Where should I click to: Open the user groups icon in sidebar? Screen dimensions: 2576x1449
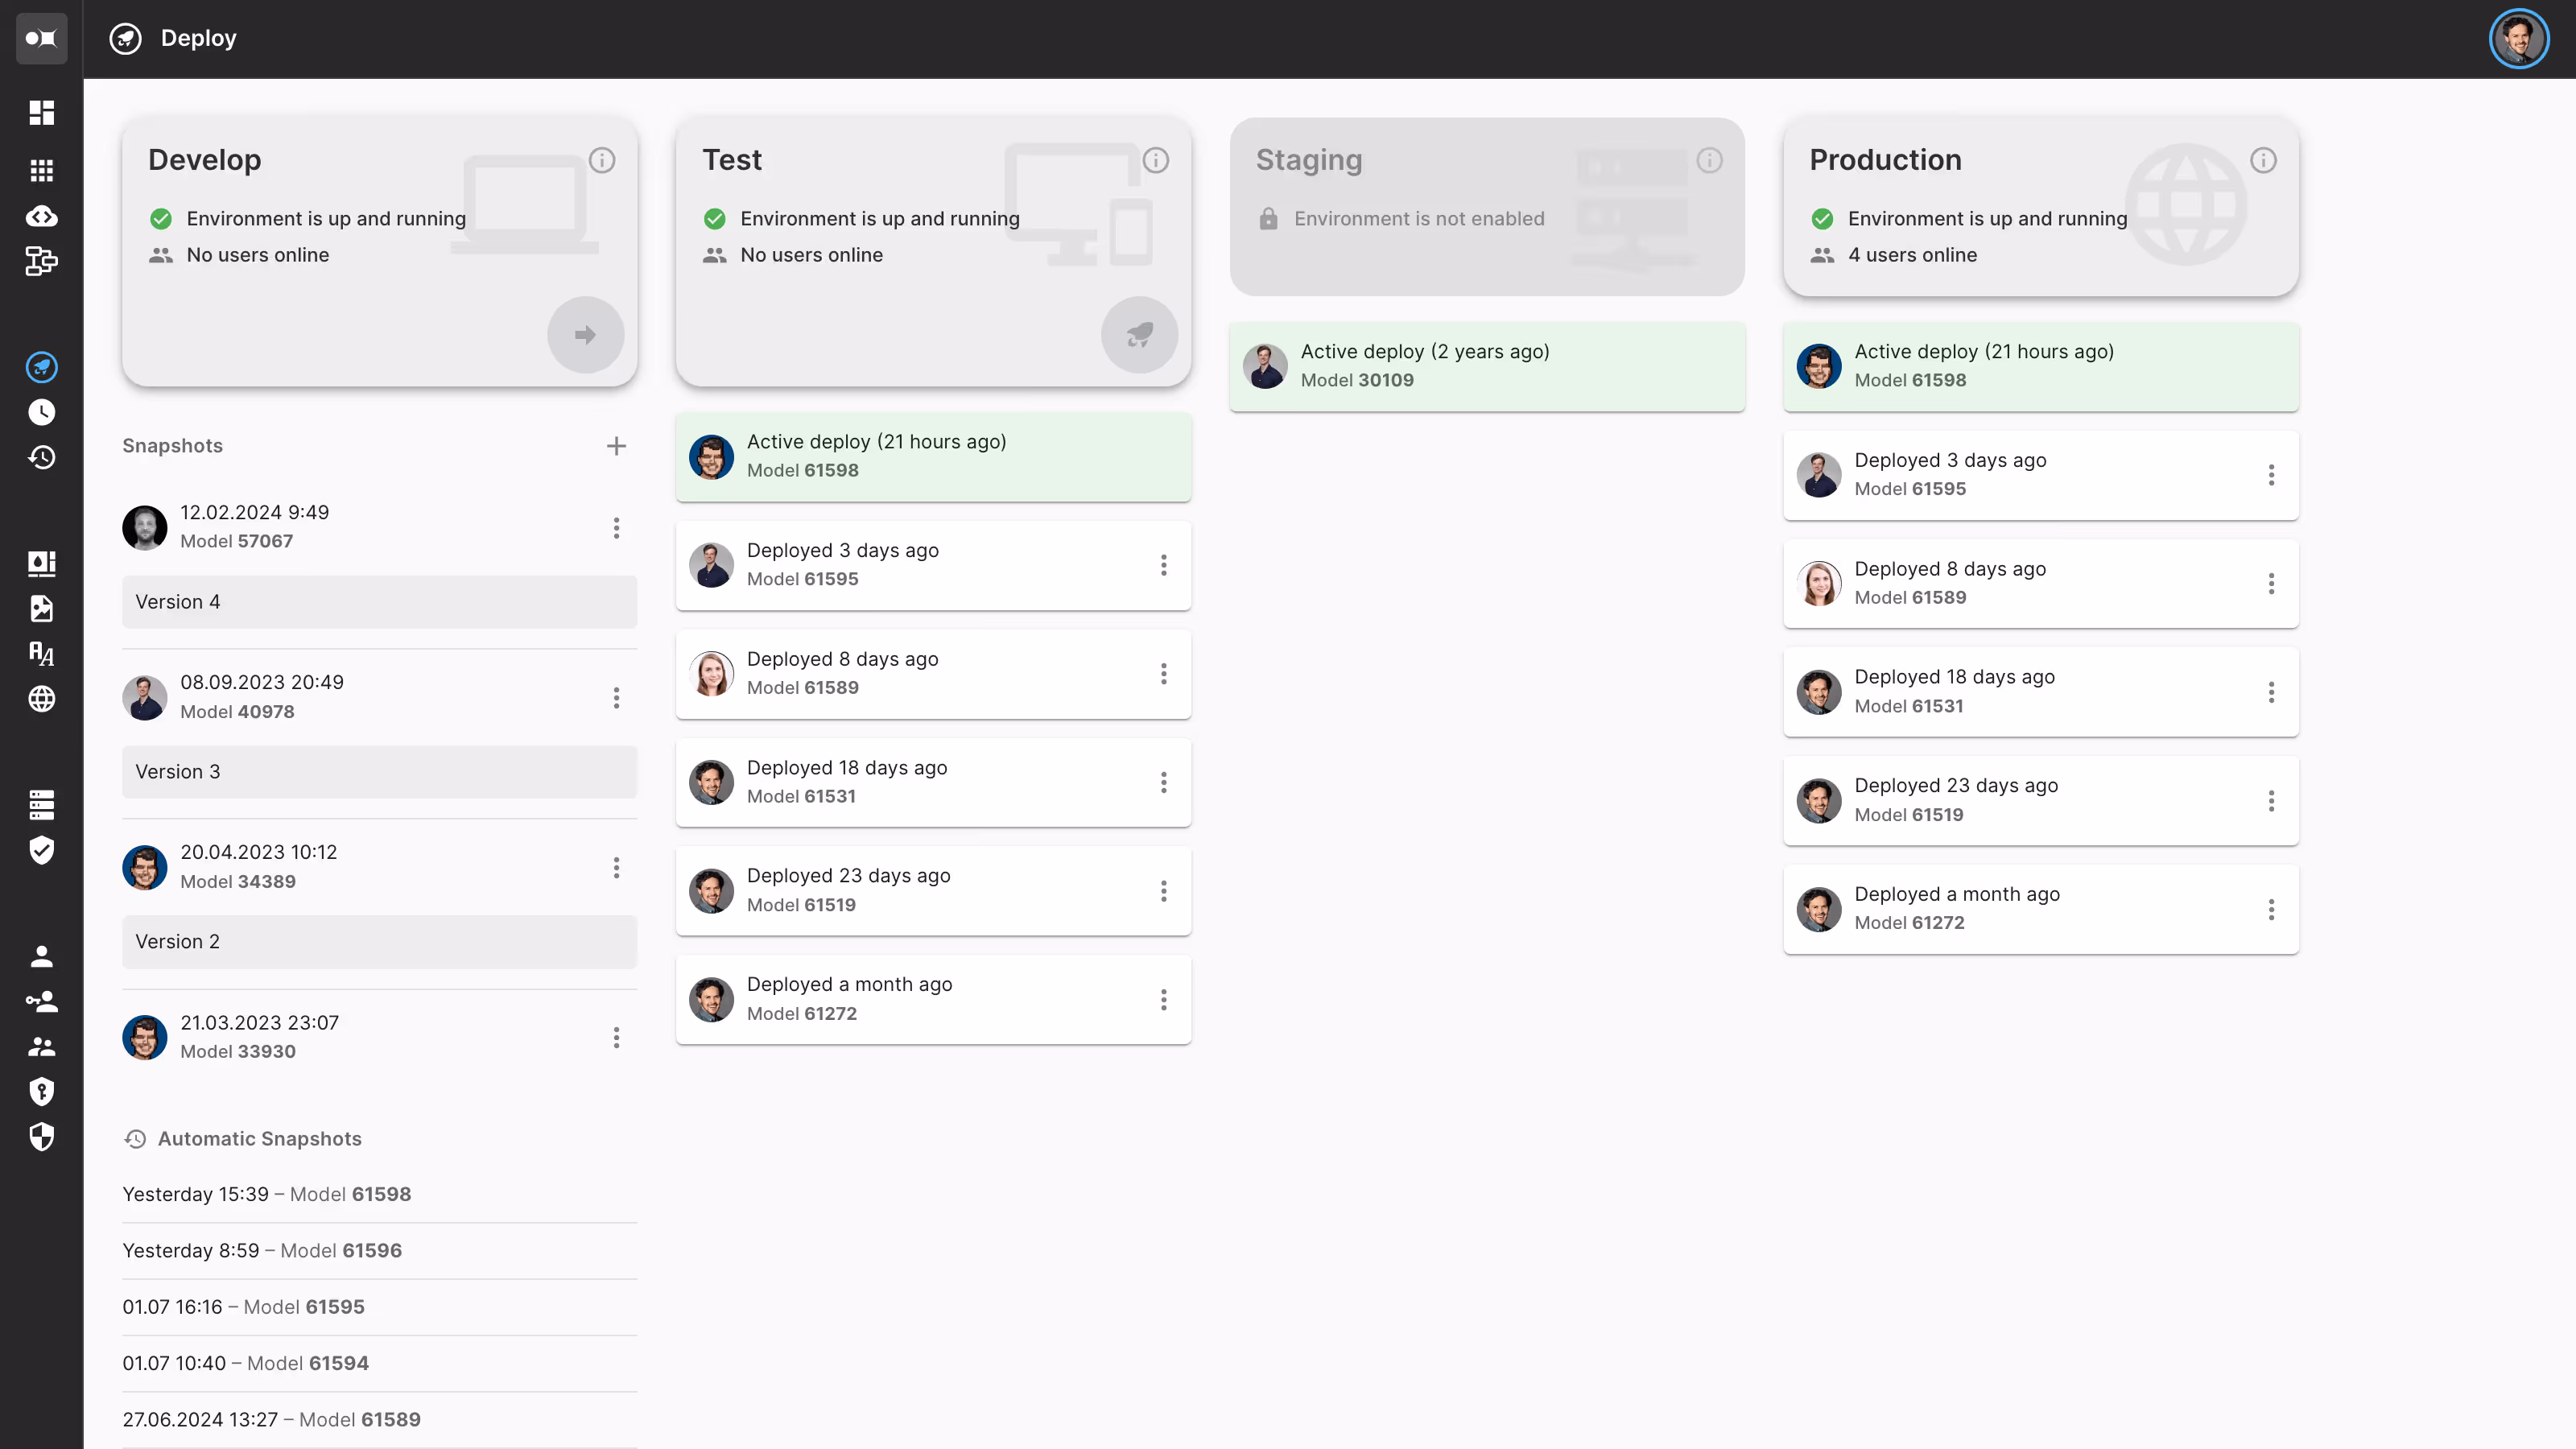[41, 1046]
